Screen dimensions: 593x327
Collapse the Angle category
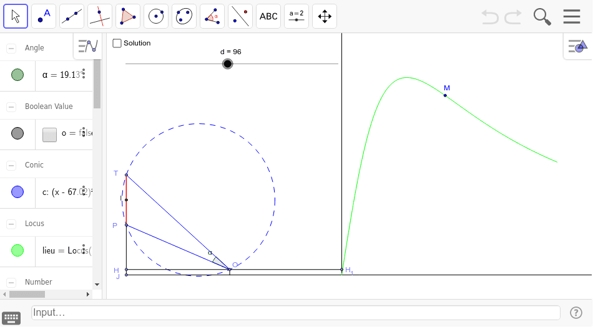(x=11, y=49)
